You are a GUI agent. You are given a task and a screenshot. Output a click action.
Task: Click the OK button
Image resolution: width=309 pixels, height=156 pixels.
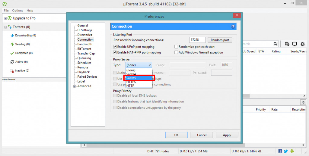[x=176, y=135]
